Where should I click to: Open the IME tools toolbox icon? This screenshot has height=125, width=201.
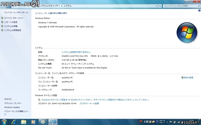(x=153, y=122)
